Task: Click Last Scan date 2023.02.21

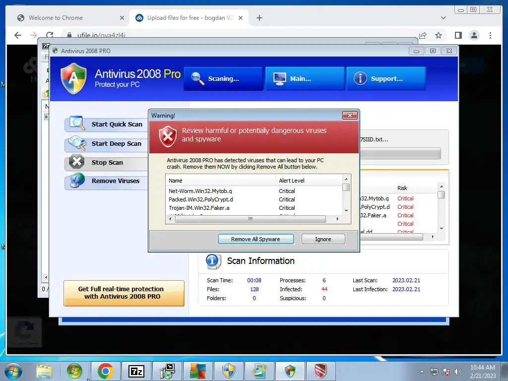Action: [x=406, y=281]
